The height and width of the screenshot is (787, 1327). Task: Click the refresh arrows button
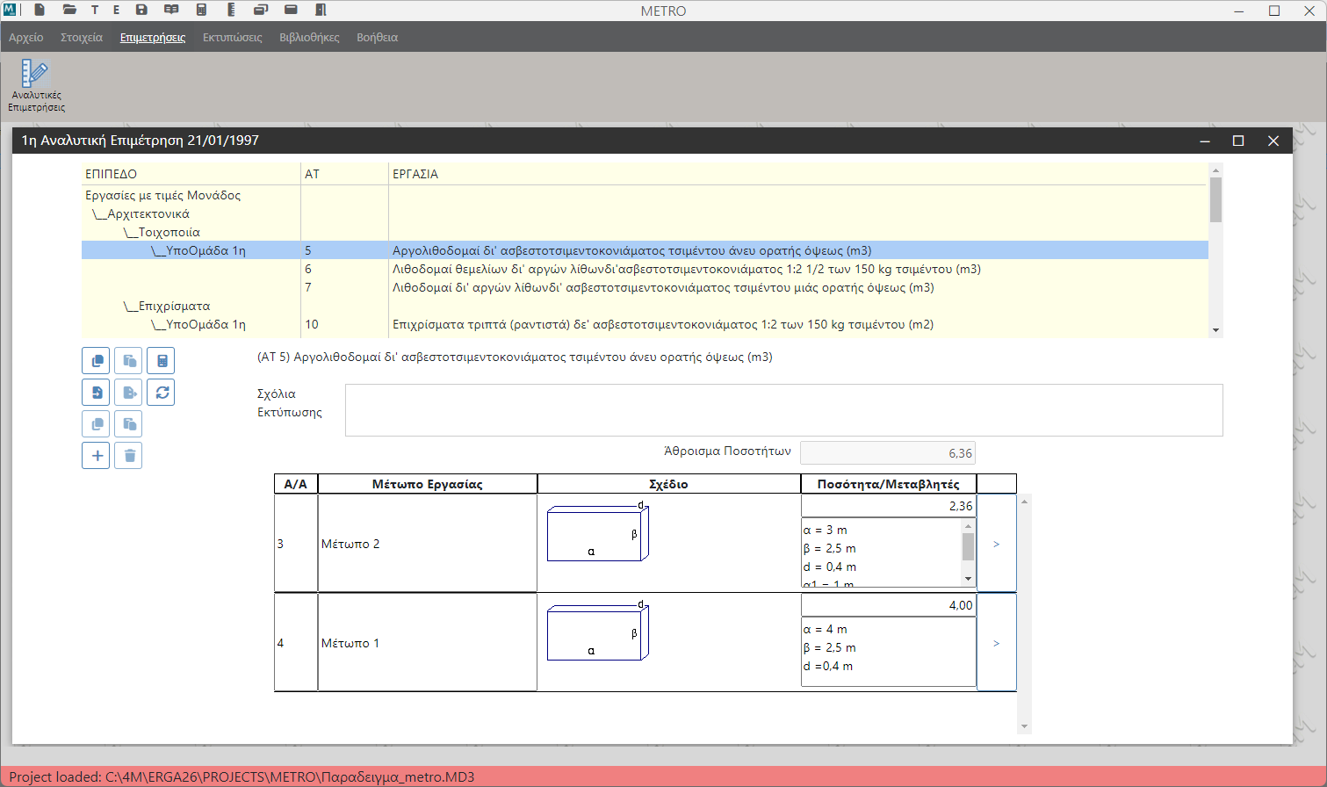pyautogui.click(x=162, y=393)
